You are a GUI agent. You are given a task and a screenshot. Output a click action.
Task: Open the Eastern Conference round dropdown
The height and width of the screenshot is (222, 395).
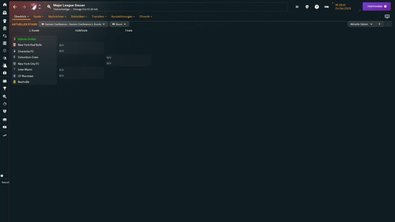pos(73,24)
